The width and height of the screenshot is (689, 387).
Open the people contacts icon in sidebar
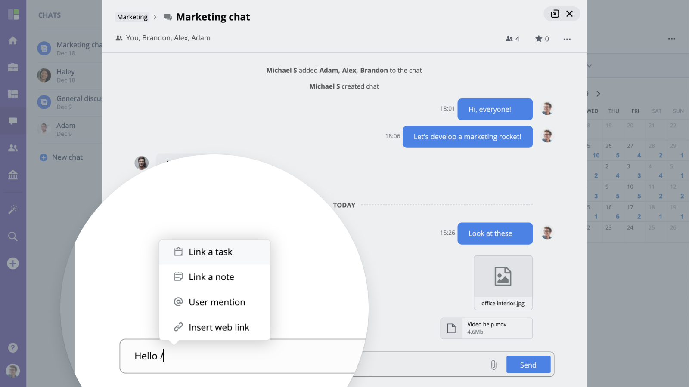click(x=13, y=148)
